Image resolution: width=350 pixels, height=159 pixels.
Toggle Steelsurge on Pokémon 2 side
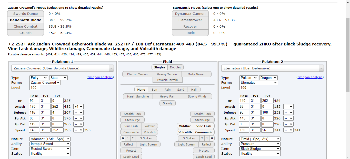(203, 120)
